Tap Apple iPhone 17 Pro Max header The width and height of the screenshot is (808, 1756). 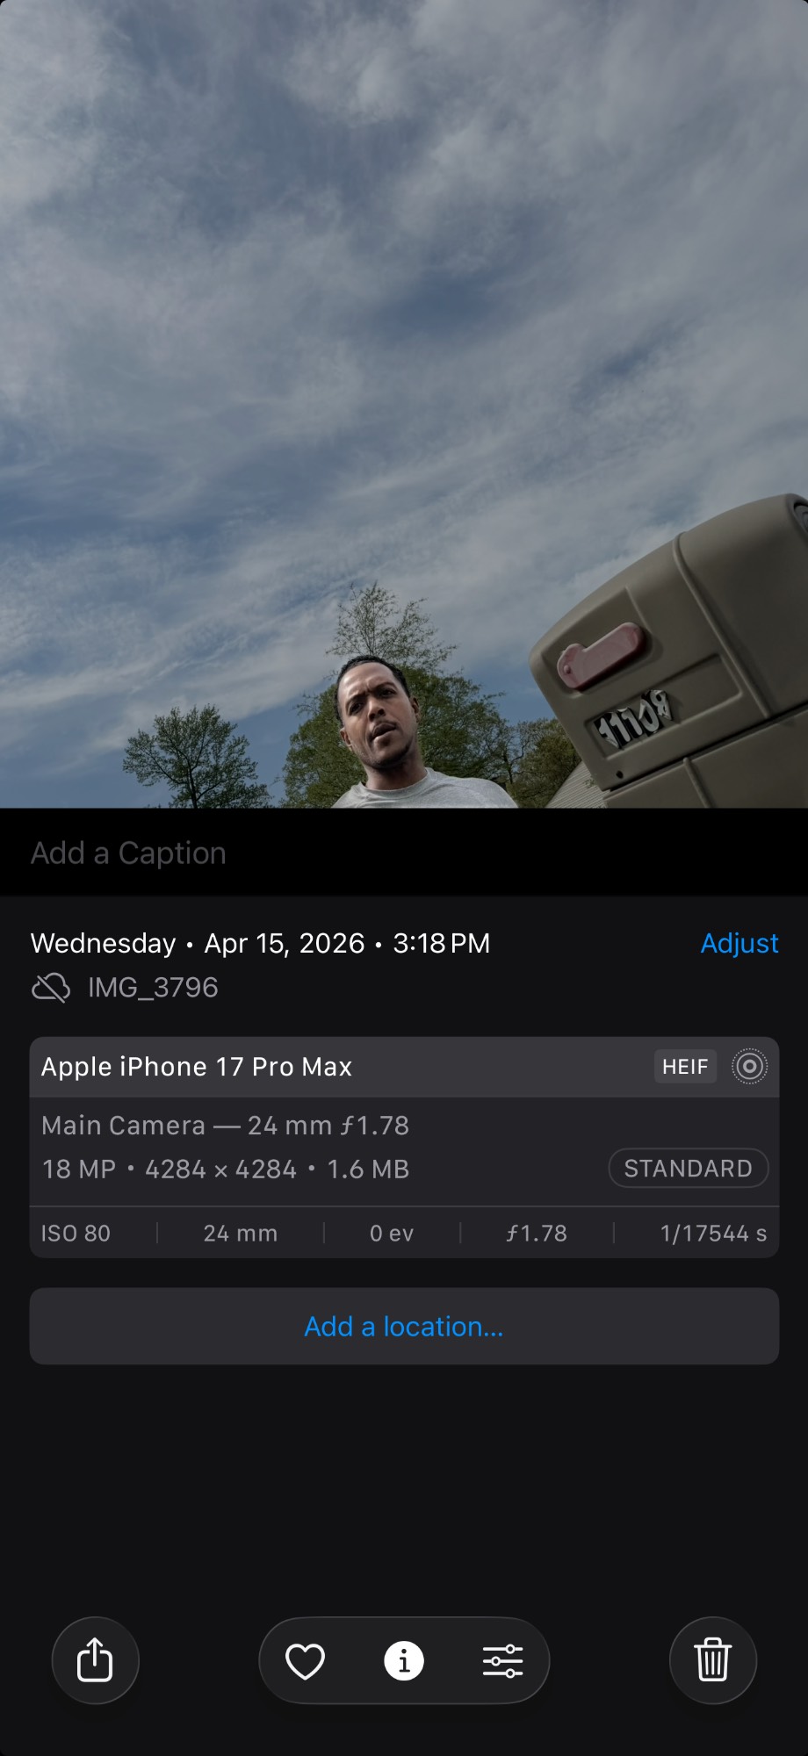[197, 1067]
